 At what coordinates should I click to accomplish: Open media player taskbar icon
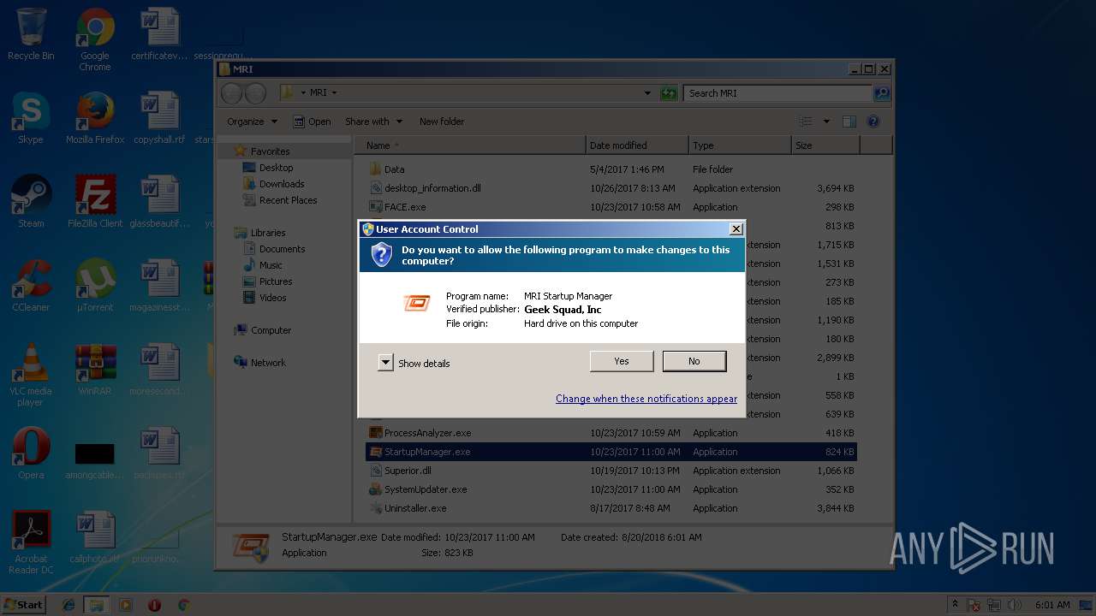click(126, 605)
